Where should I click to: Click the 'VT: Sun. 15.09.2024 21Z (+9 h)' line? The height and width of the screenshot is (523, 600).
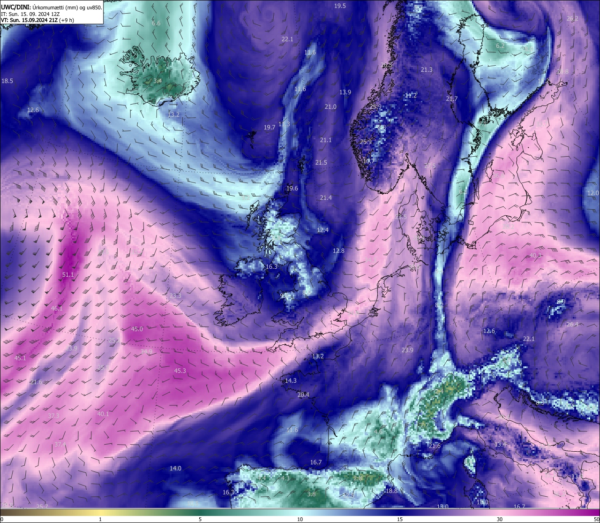[37, 20]
